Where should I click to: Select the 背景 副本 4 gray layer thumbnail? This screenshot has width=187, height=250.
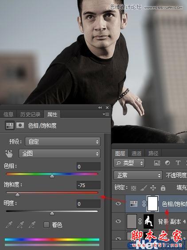[x=132, y=221]
